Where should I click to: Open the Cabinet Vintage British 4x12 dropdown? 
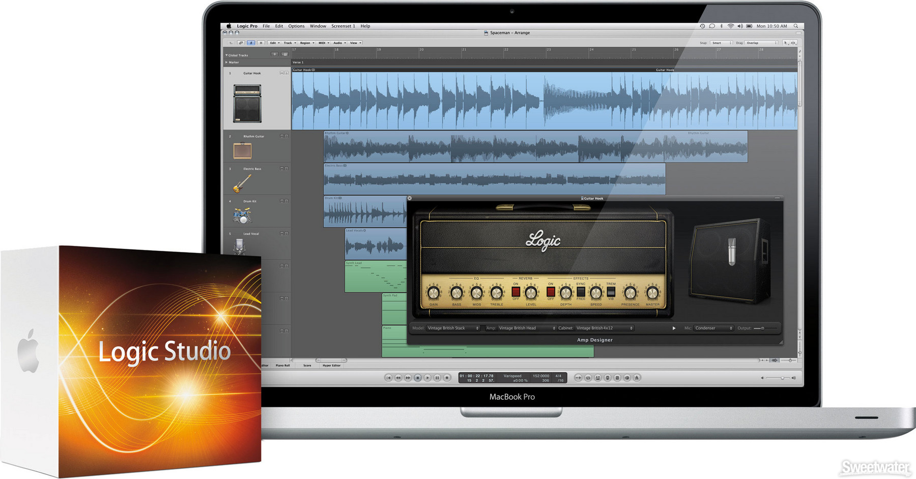coord(605,328)
